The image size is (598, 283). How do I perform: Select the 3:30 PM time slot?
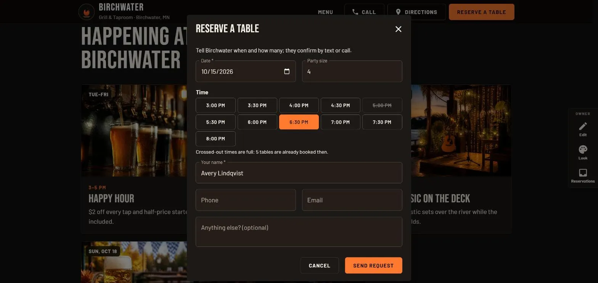[x=257, y=105]
